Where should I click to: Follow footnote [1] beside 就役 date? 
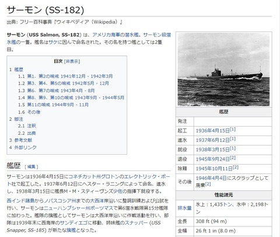(233, 148)
